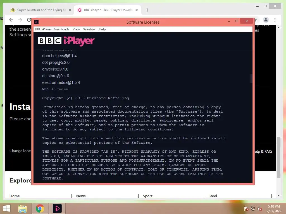The image size is (286, 214).
Task: Click the 'Copyright (c) 2016 Burkhard Reffeling' line
Action: point(85,98)
